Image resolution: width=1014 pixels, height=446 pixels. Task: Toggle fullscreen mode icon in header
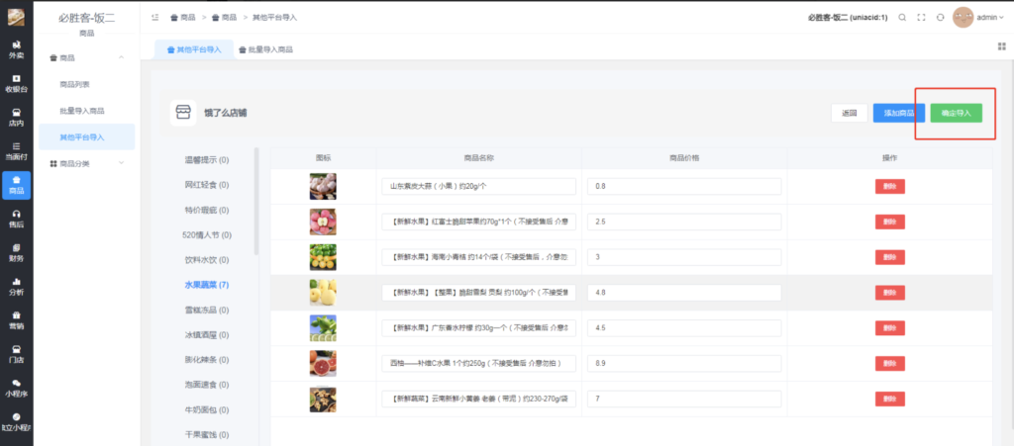pyautogui.click(x=922, y=18)
